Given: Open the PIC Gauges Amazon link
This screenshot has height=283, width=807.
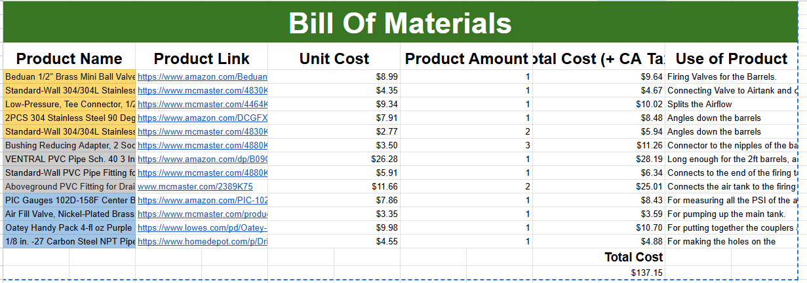Looking at the screenshot, I should click(x=202, y=201).
